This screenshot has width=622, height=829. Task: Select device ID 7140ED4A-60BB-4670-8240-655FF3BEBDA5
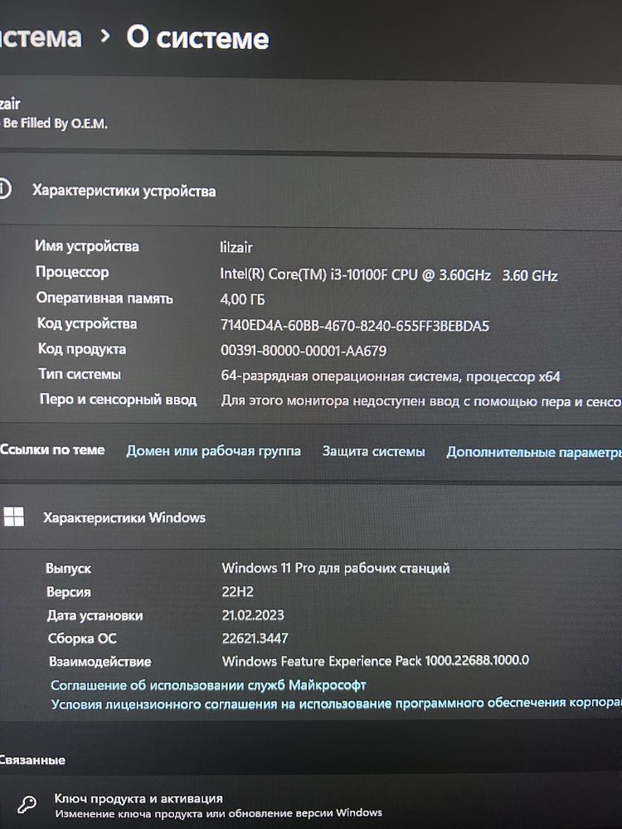pyautogui.click(x=354, y=325)
